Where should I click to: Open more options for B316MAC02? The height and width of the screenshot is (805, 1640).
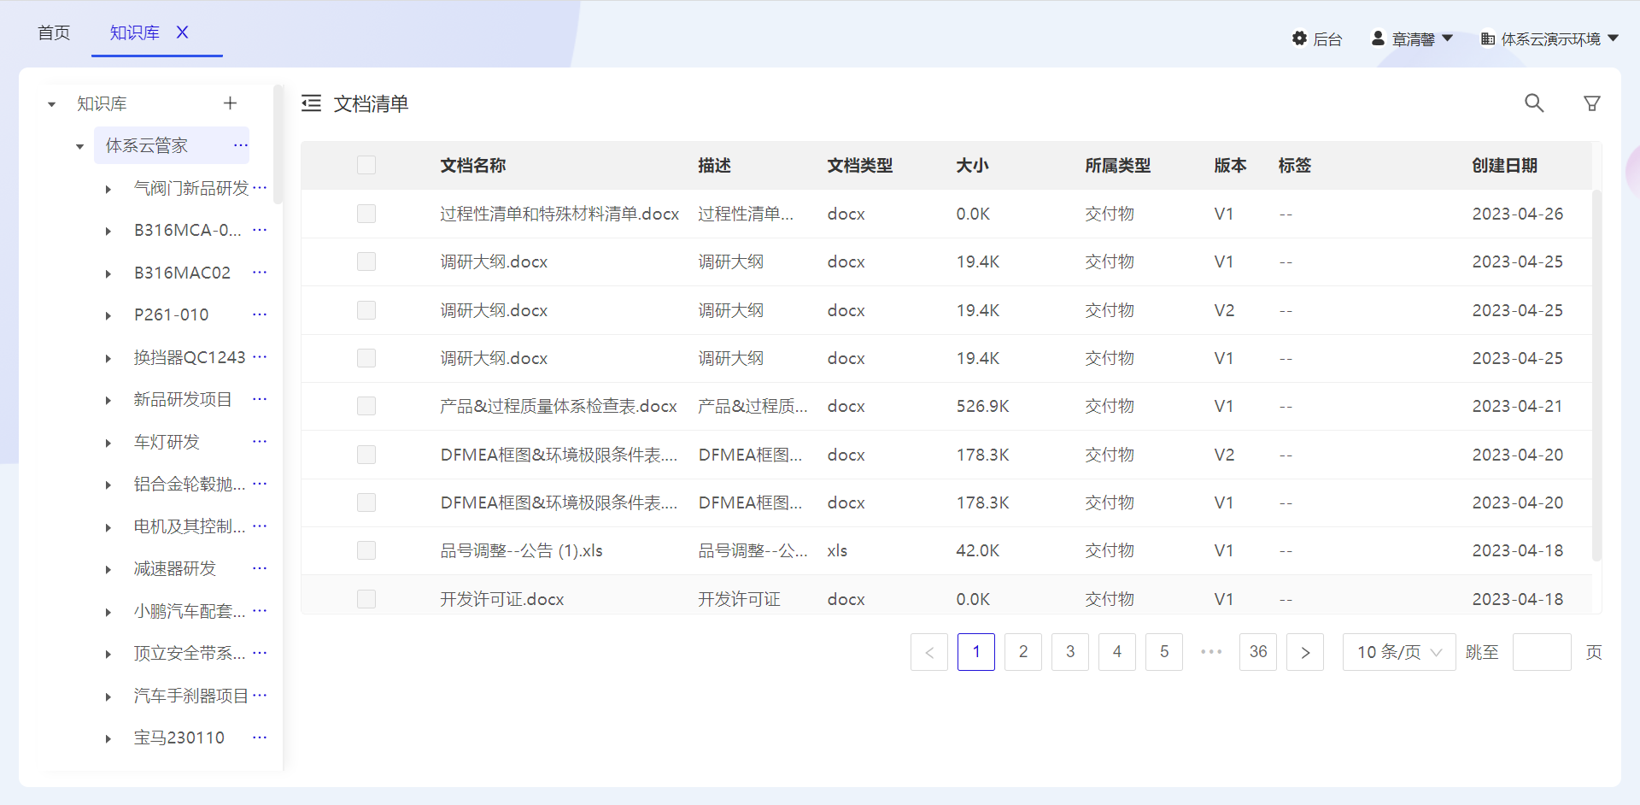coord(261,272)
